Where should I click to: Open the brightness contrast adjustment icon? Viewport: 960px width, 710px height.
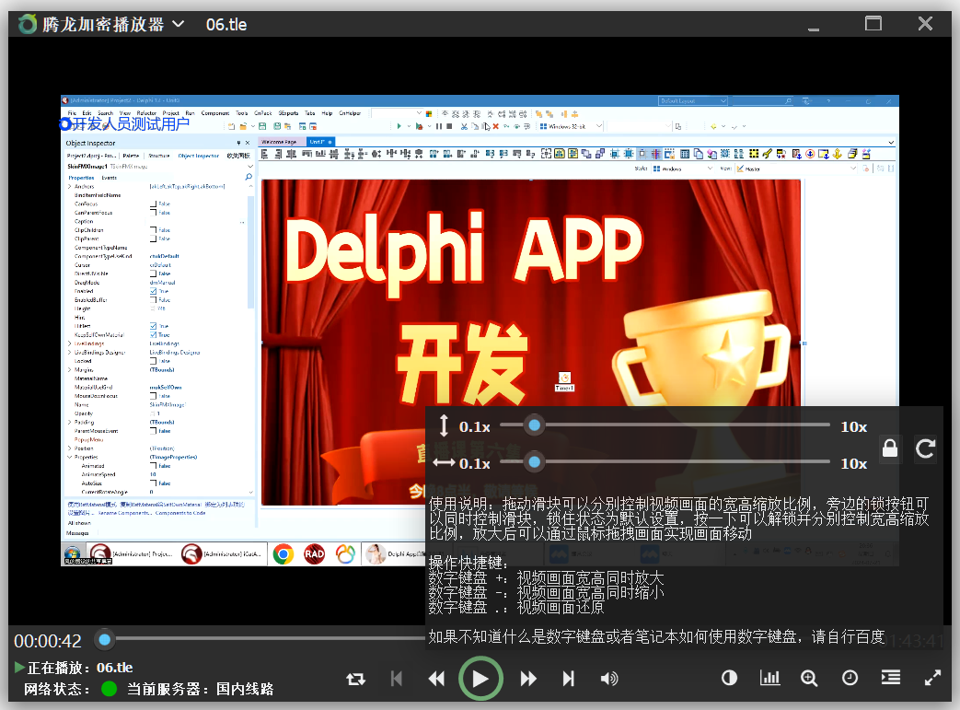click(x=729, y=678)
